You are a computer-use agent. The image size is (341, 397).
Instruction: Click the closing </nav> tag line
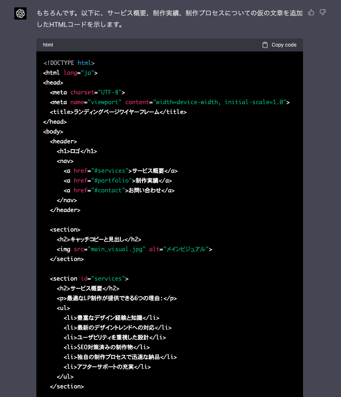pyautogui.click(x=67, y=200)
